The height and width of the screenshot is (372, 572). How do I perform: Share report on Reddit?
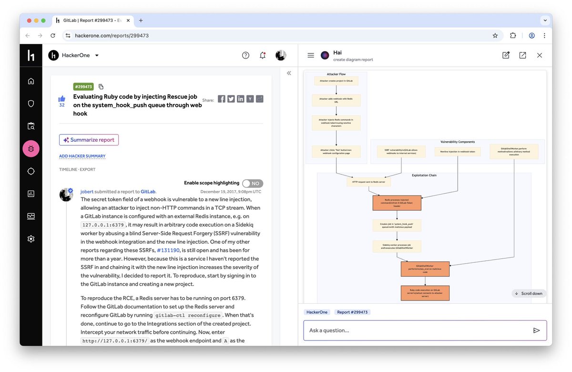(260, 99)
